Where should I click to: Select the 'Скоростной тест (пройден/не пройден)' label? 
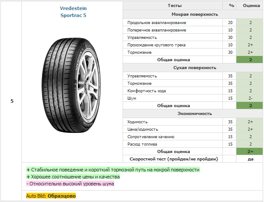(173, 159)
